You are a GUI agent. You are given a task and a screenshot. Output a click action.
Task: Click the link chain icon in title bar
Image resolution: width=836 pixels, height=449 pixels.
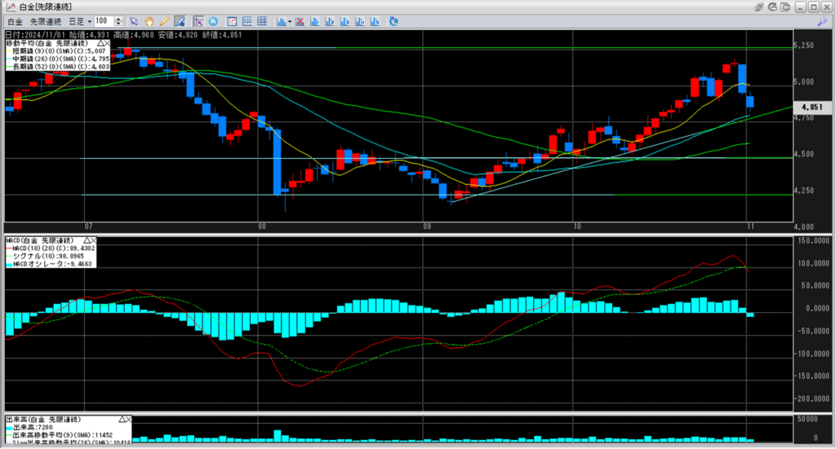759,7
